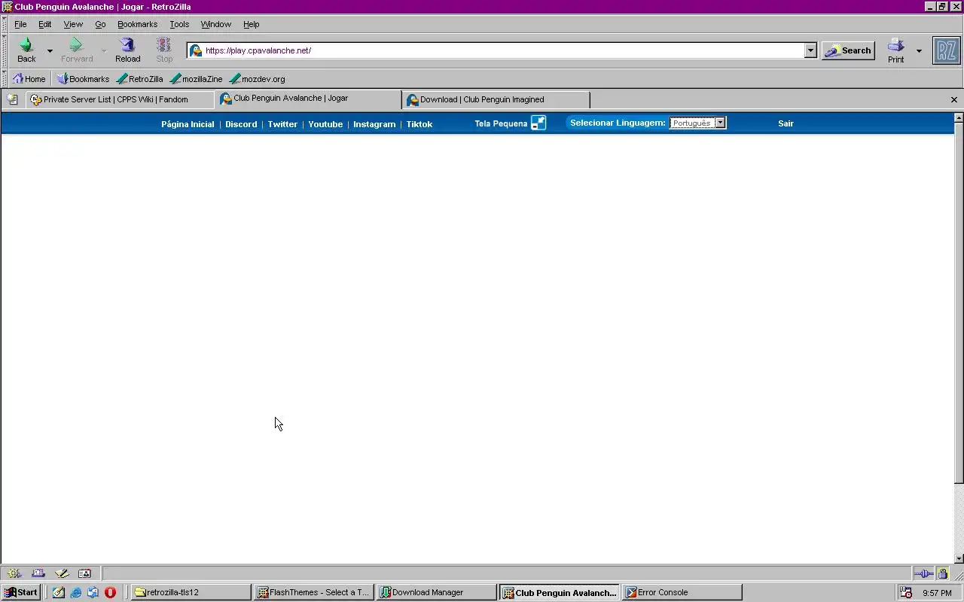Switch to FlashThemes window in the taskbar

[314, 592]
